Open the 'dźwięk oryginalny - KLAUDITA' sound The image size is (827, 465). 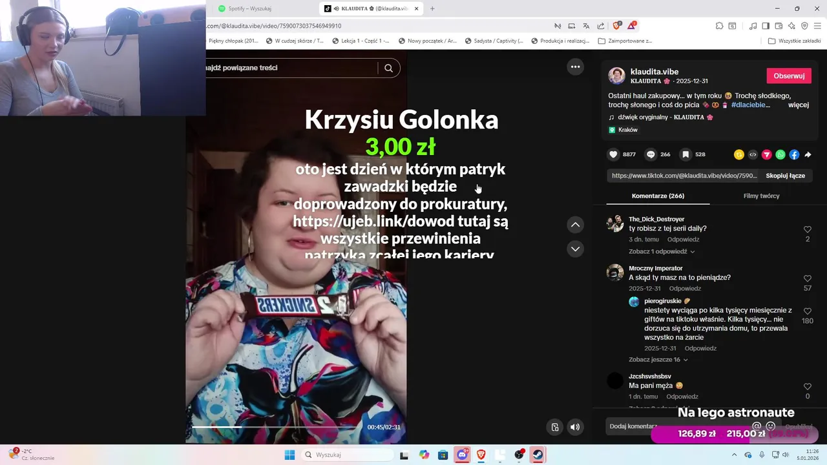pos(661,118)
